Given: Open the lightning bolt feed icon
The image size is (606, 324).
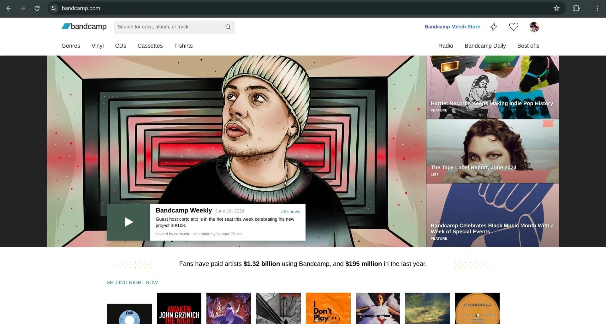Looking at the screenshot, I should coord(494,27).
